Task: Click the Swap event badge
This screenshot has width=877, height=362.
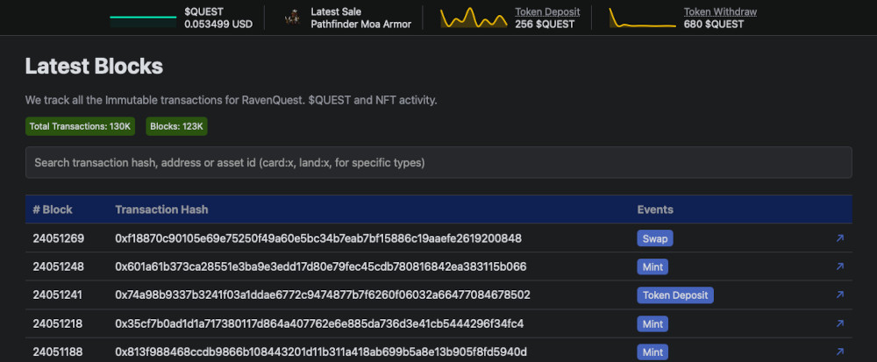Action: coord(654,238)
